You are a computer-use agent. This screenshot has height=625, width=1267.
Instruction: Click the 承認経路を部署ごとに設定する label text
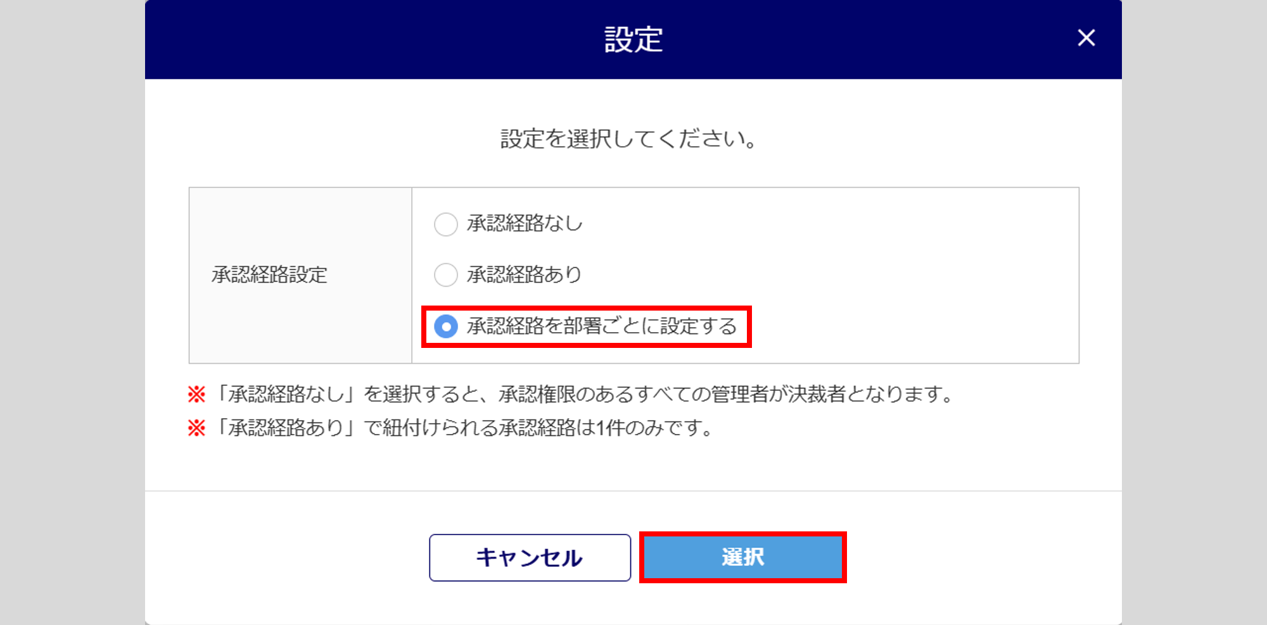[x=602, y=326]
